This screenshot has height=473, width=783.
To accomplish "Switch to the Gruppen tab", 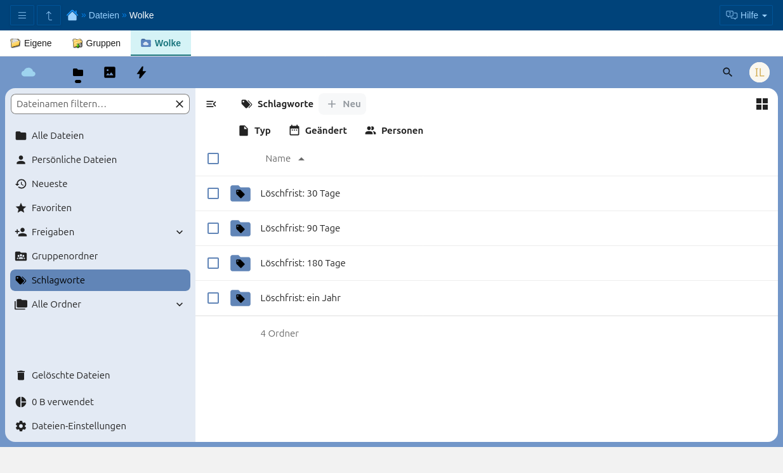I will click(96, 43).
